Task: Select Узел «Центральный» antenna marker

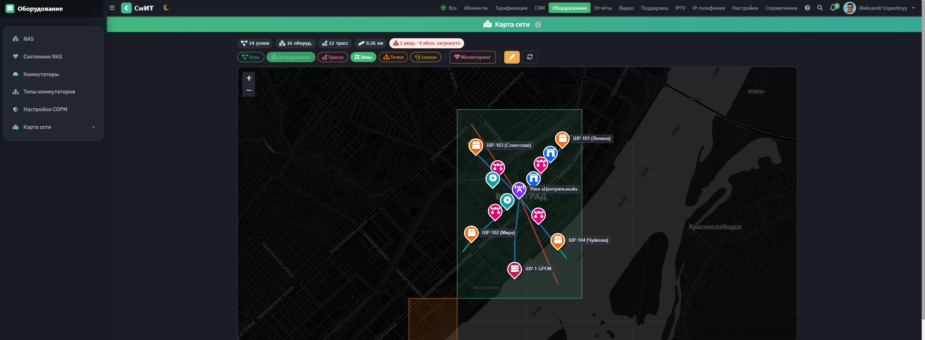Action: pos(519,190)
